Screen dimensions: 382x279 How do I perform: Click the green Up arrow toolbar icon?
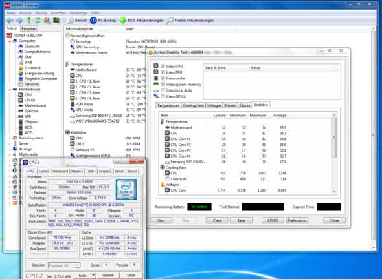click(29, 21)
